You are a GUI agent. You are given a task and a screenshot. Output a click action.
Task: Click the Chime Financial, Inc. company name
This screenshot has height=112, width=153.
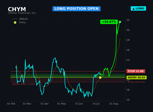(22, 13)
